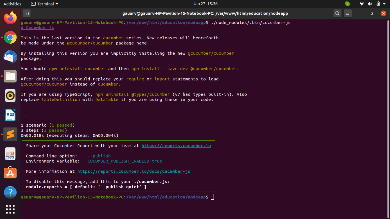Open Thunderbird mail from the dock
390x219 pixels.
tap(10, 57)
